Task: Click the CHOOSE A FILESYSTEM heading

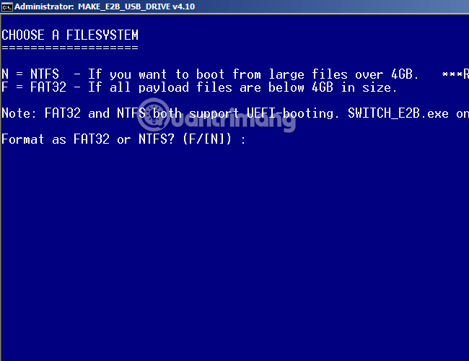Action: (x=70, y=35)
